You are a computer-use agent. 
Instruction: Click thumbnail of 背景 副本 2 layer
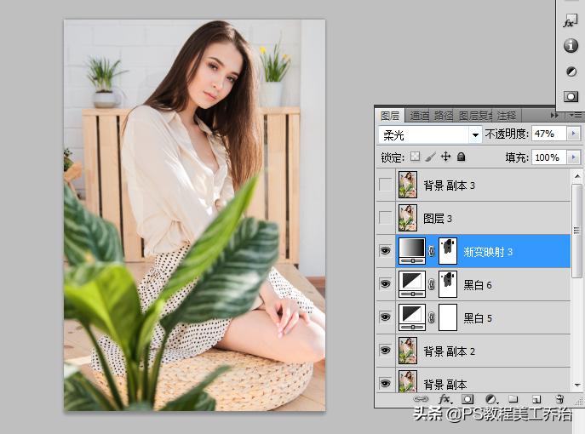(407, 351)
